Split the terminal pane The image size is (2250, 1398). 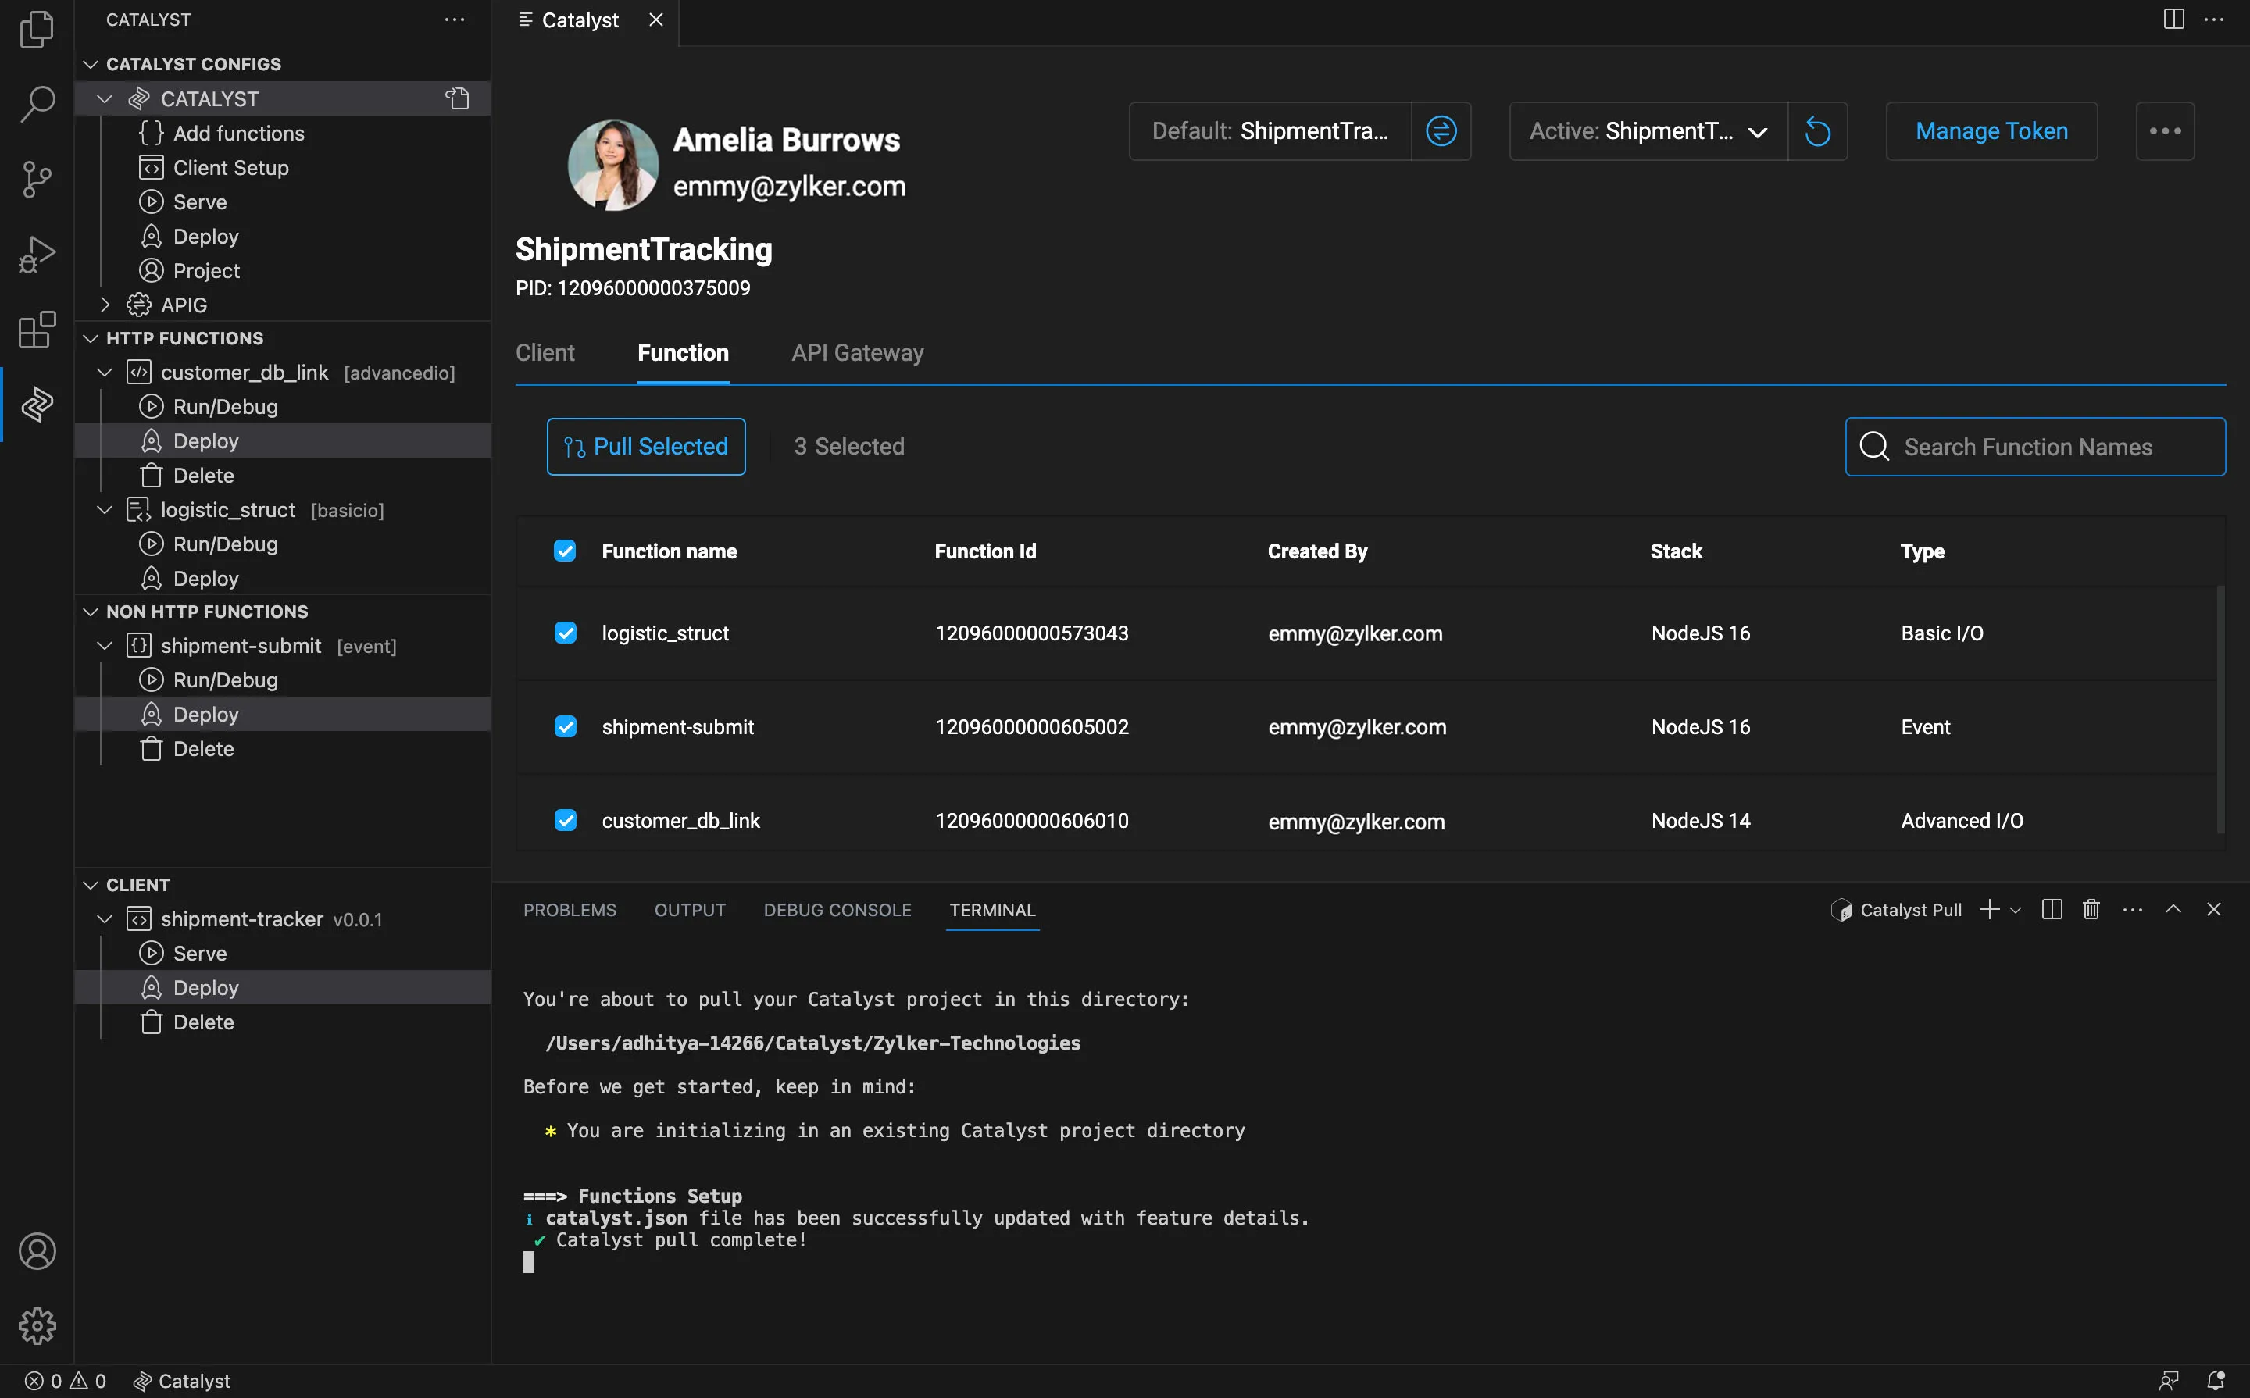(2051, 910)
